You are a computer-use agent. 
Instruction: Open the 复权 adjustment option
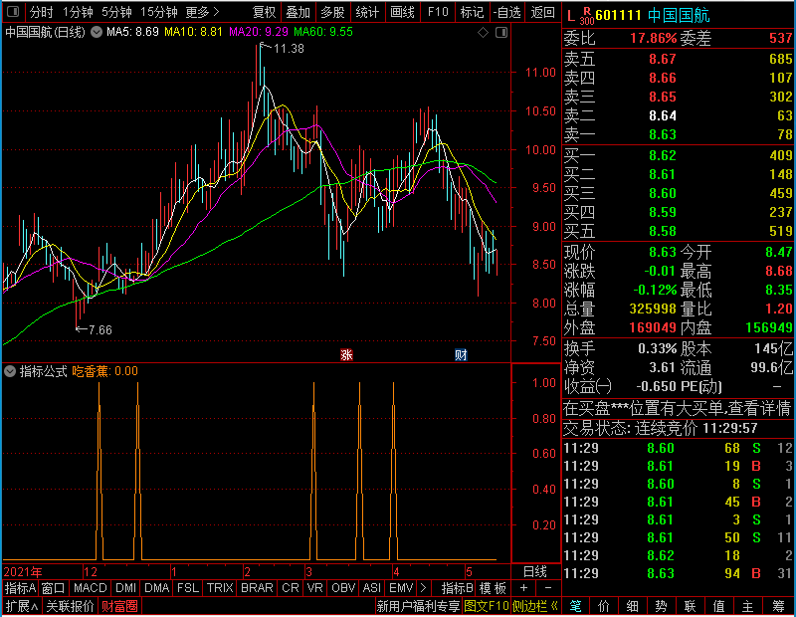264,12
